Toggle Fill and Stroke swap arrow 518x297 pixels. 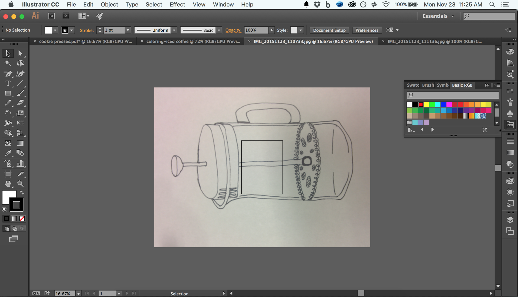22,193
